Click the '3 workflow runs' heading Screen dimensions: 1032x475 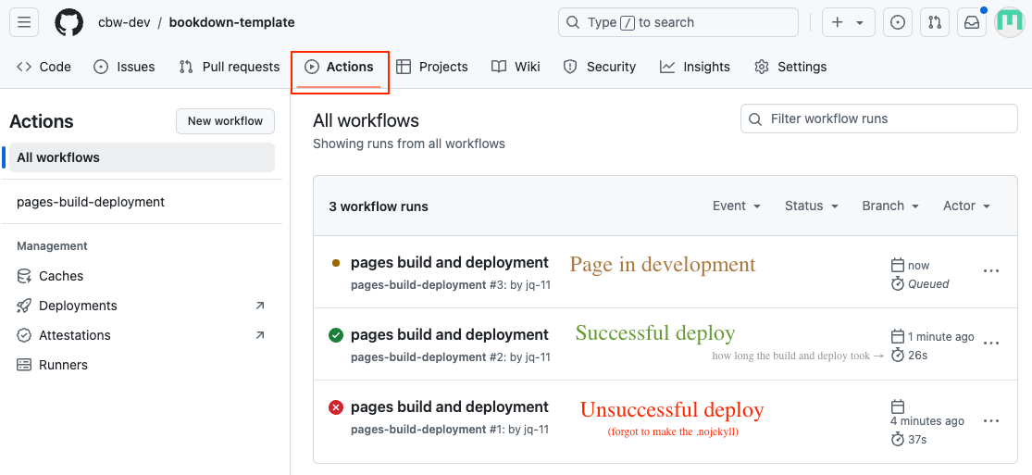pos(379,206)
